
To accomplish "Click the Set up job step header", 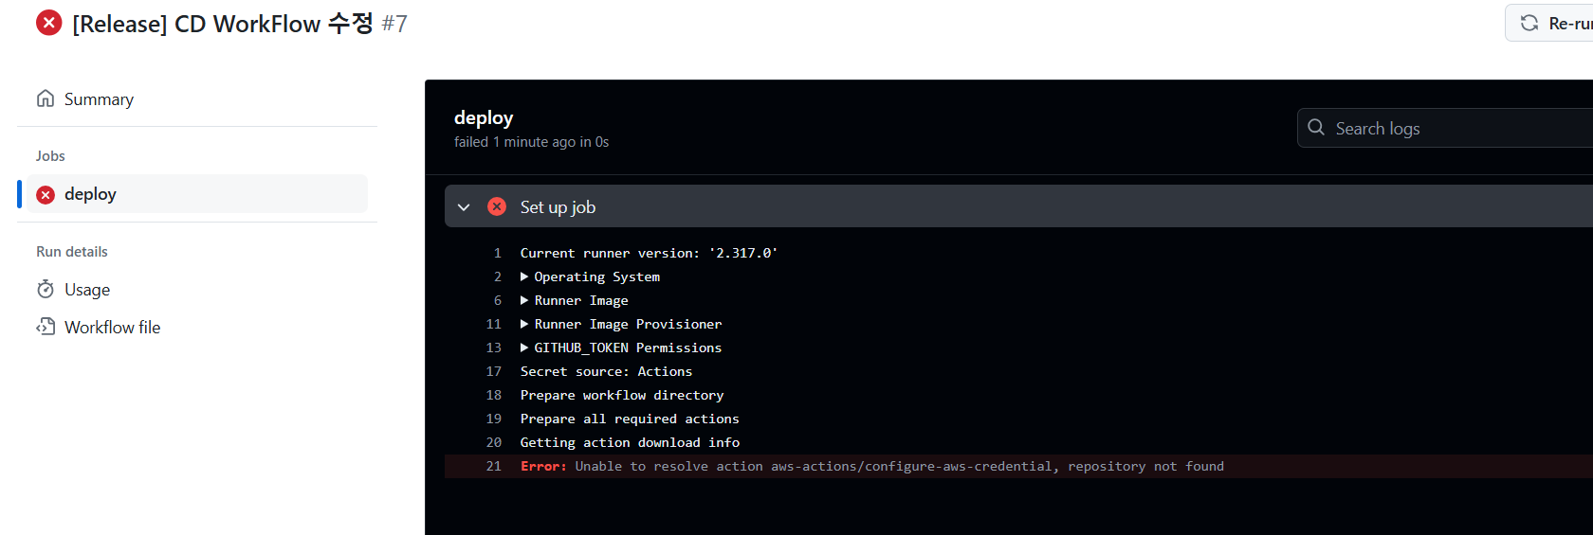I will [1018, 206].
